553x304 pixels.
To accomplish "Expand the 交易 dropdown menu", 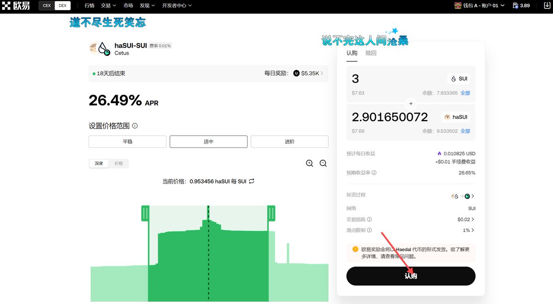I will (x=108, y=6).
